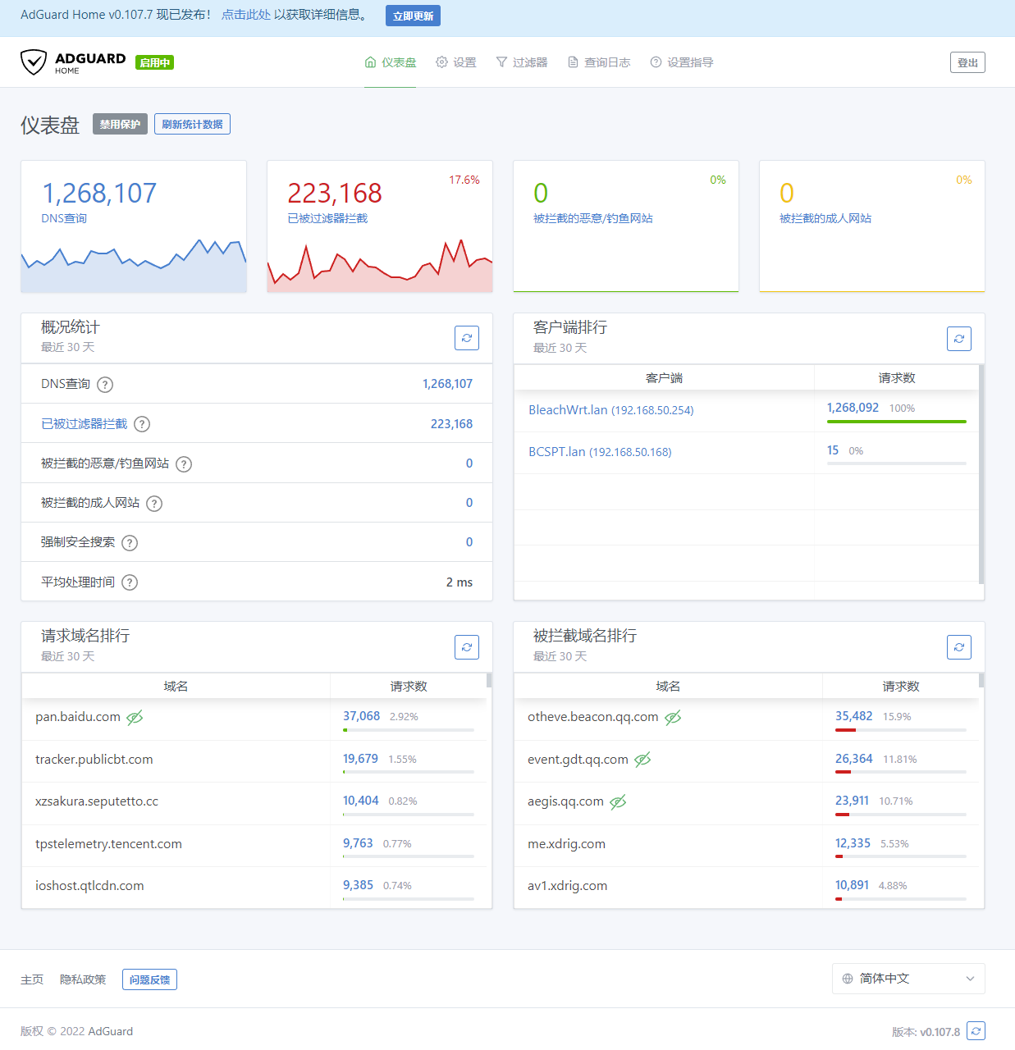Click 26,364 count for event.gdt.qq.com
Image resolution: width=1015 pixels, height=1050 pixels.
tap(854, 759)
